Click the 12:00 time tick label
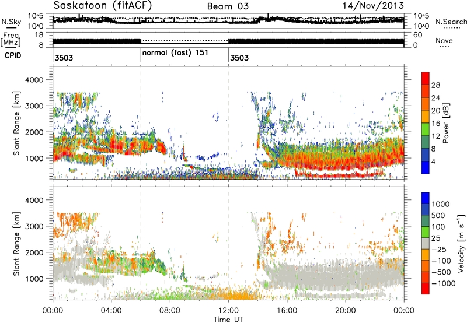 pyautogui.click(x=228, y=311)
